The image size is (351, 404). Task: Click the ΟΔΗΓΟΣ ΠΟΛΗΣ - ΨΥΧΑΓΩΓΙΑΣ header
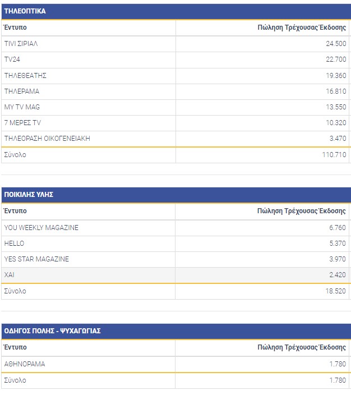[52, 331]
